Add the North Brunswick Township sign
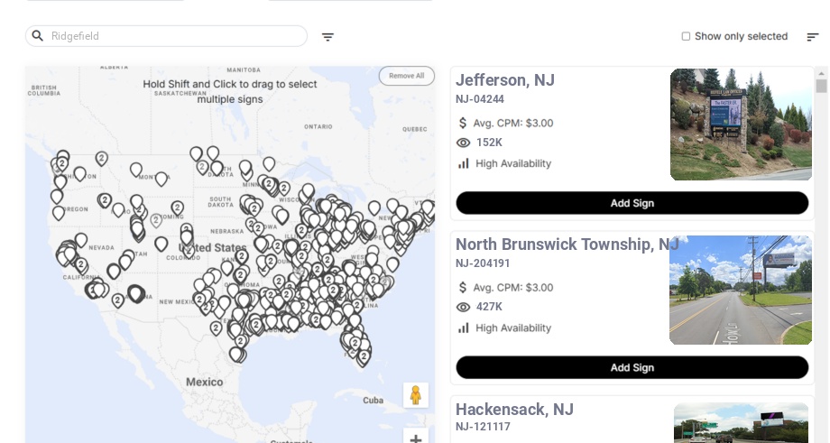 pyautogui.click(x=632, y=367)
